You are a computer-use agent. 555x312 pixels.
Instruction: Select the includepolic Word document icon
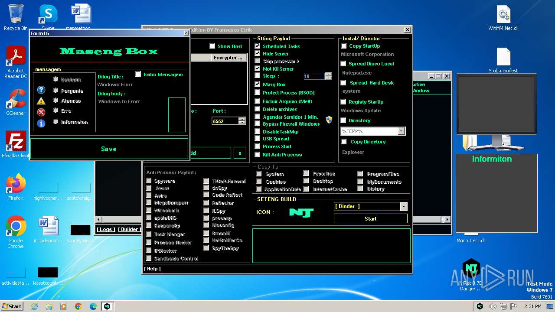tap(48, 230)
